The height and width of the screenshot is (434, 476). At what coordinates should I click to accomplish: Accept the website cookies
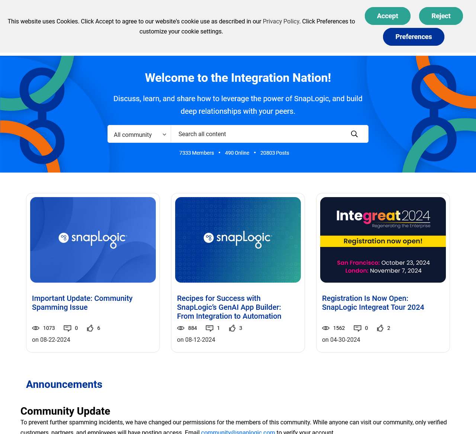point(387,16)
